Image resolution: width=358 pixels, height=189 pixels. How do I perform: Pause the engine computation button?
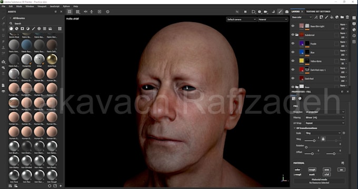click(245, 12)
